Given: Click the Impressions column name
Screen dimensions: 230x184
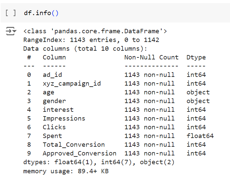Looking at the screenshot, I should click(64, 119).
